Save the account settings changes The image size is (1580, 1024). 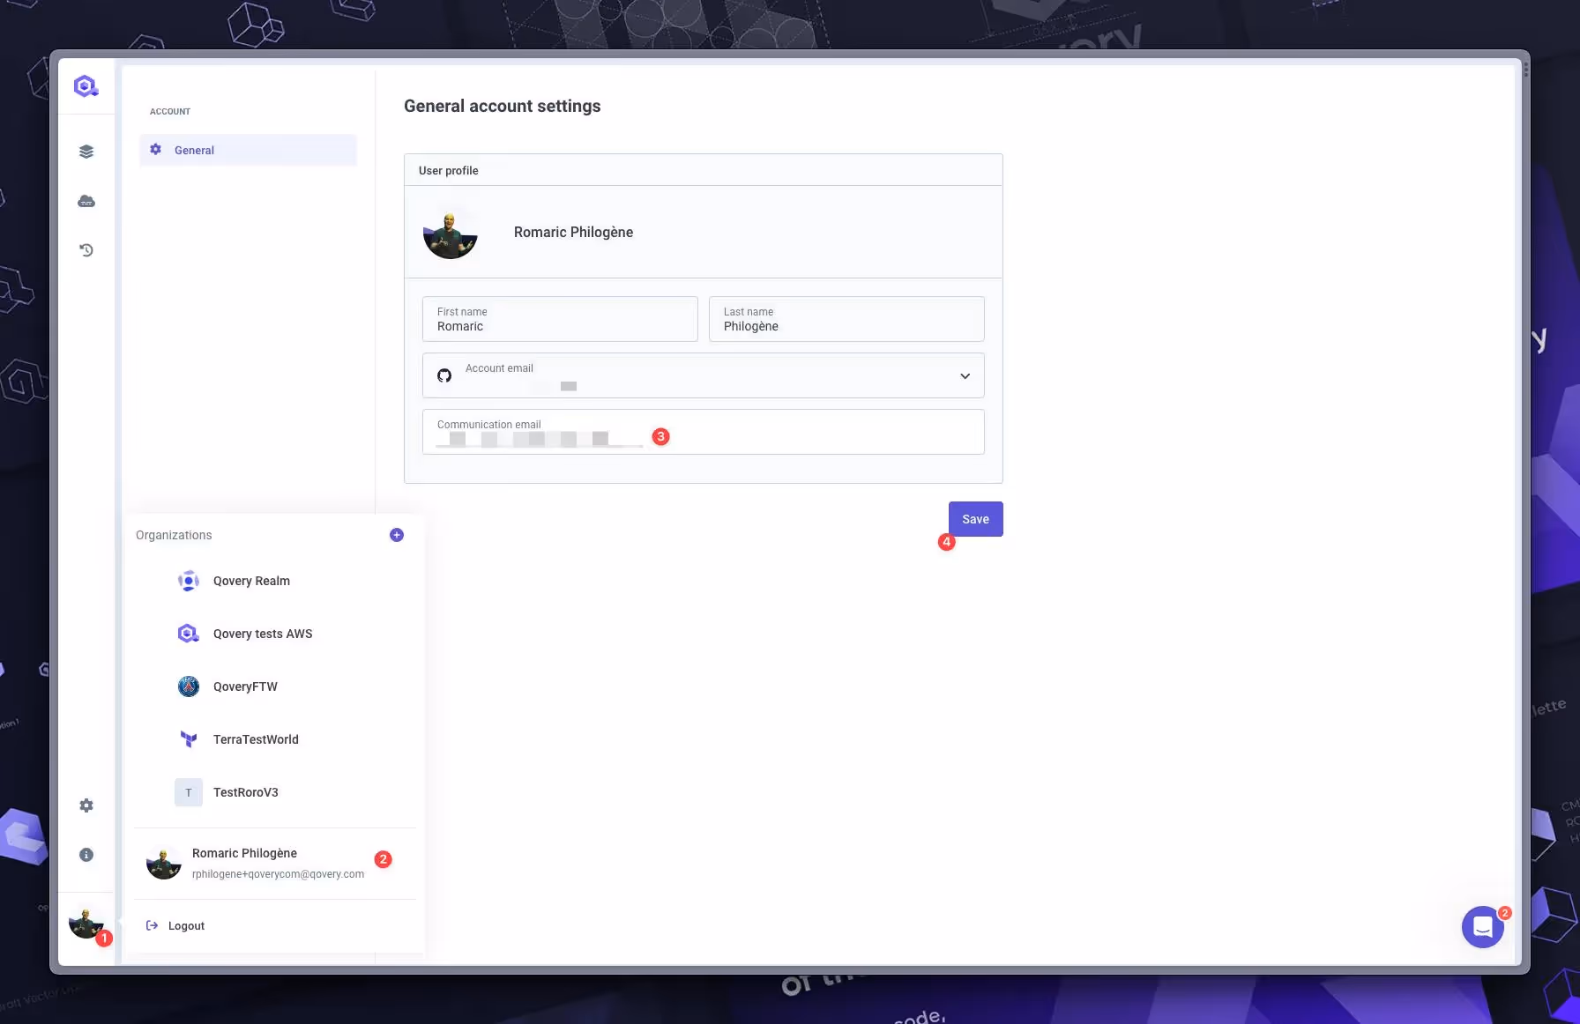coord(975,518)
